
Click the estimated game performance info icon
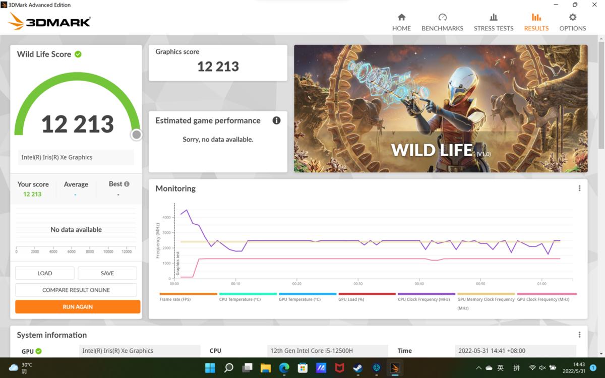tap(276, 120)
